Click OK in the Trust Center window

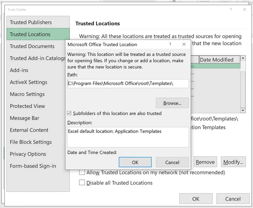(x=196, y=199)
